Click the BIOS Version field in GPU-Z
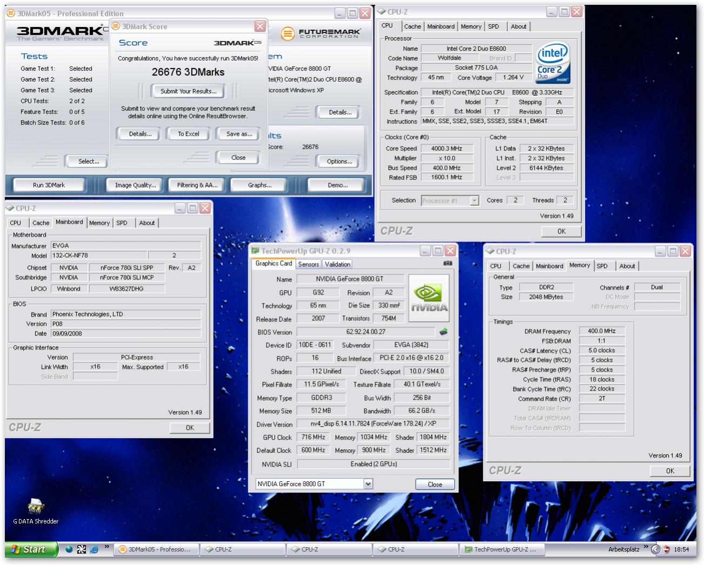Screen dimensions: 704x565 point(366,332)
